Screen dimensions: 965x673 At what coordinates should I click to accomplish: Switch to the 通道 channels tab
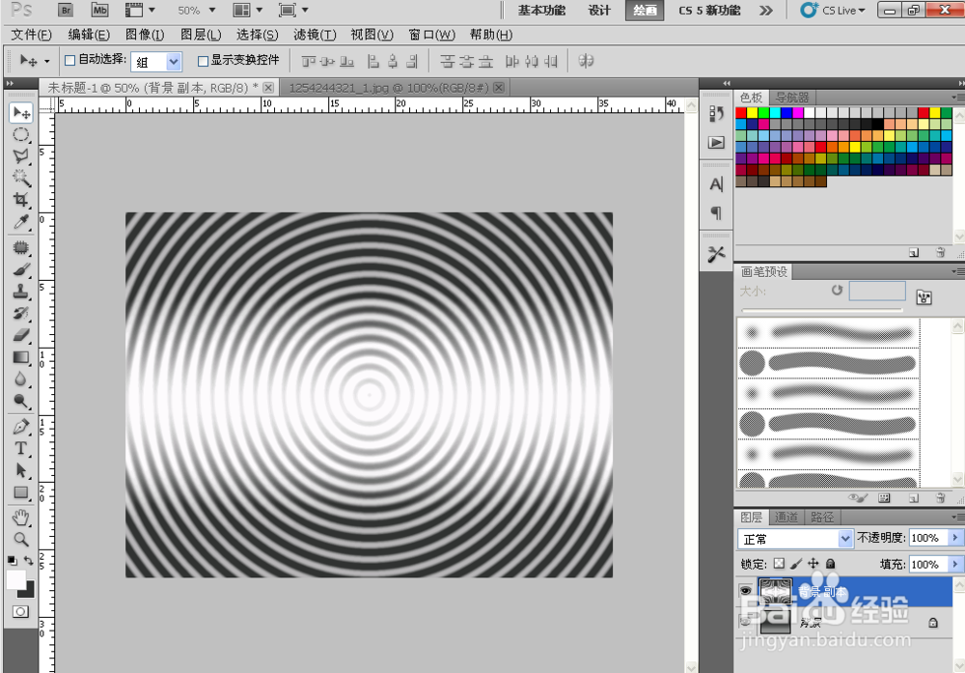[786, 517]
